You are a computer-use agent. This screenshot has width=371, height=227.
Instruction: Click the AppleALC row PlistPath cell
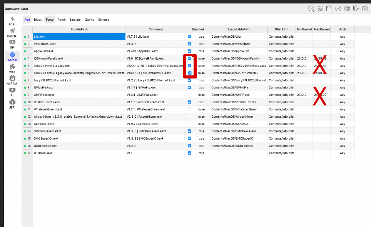point(282,124)
